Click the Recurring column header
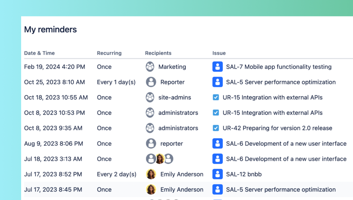353x200 pixels. (109, 53)
